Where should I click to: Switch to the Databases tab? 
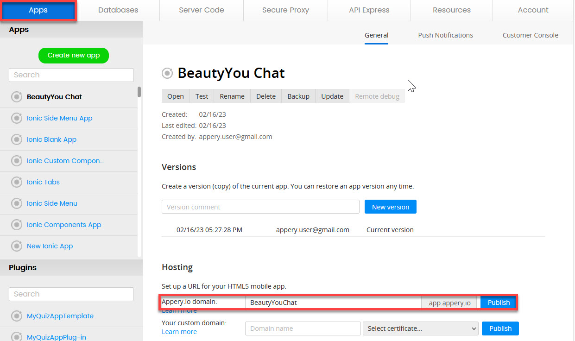[x=118, y=10]
